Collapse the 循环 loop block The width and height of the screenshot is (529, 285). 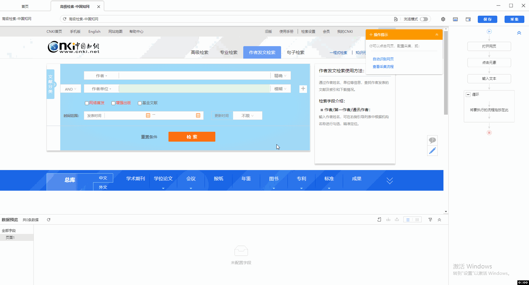(x=468, y=95)
